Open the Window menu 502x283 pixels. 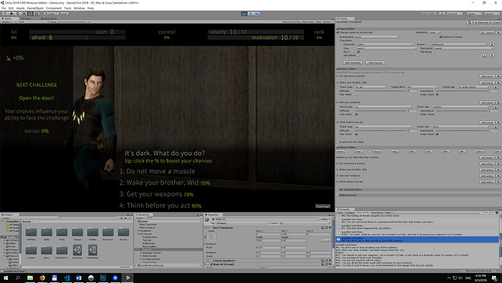click(x=79, y=8)
